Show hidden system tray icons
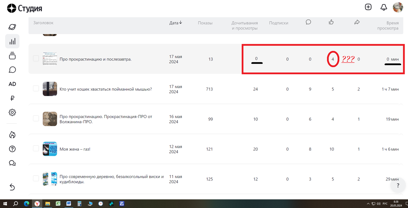 (x=369, y=204)
